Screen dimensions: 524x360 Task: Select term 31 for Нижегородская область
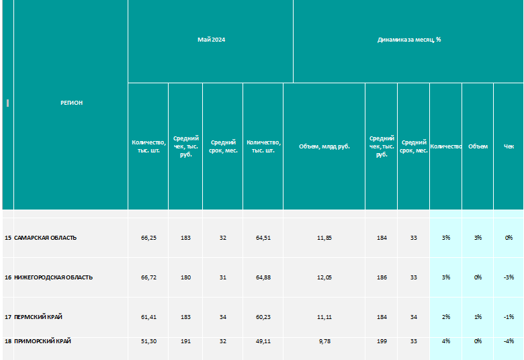223,277
